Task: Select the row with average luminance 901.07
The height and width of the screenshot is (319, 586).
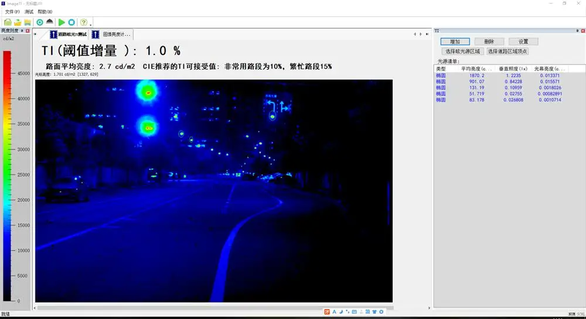Action: [x=509, y=81]
